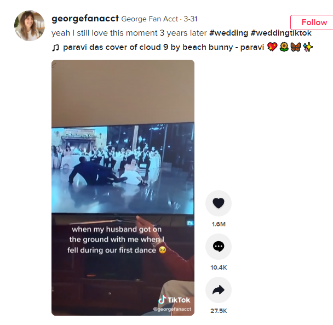Like the video with the heart icon
Viewport: 333px width, 325px height.
[x=219, y=203]
